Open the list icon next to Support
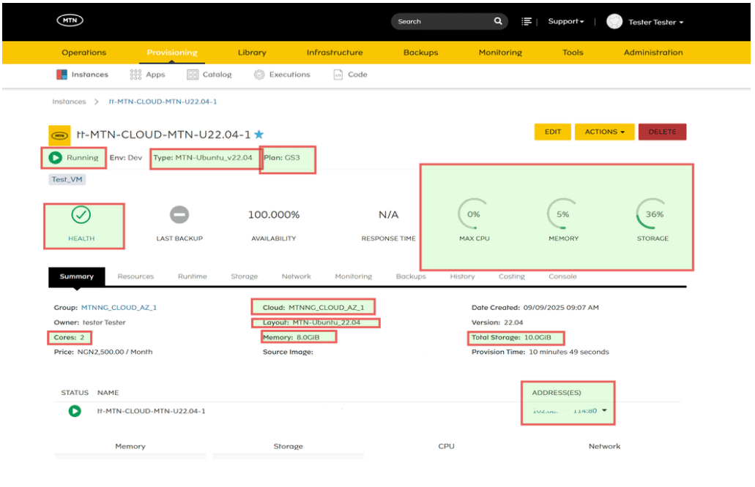Screen dimensions: 755x487 [x=527, y=22]
